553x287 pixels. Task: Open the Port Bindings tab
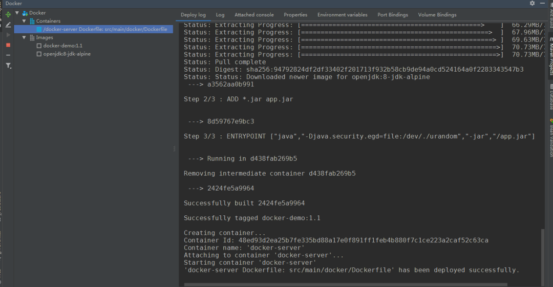coord(393,15)
